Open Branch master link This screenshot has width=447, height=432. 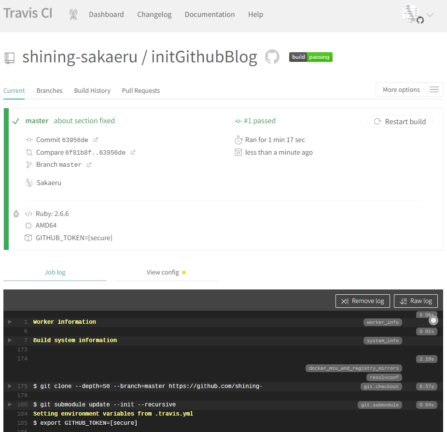pyautogui.click(x=59, y=165)
